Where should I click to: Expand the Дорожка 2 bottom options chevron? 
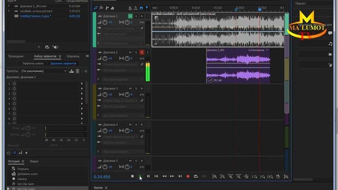coord(98,79)
